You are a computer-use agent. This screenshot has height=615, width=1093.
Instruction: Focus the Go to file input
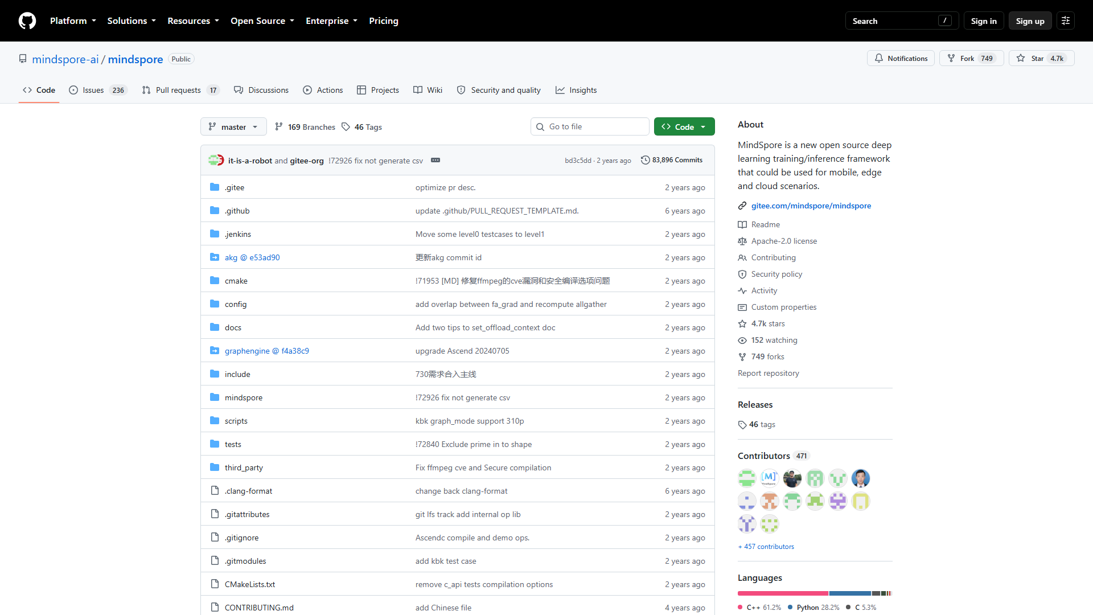tap(590, 126)
